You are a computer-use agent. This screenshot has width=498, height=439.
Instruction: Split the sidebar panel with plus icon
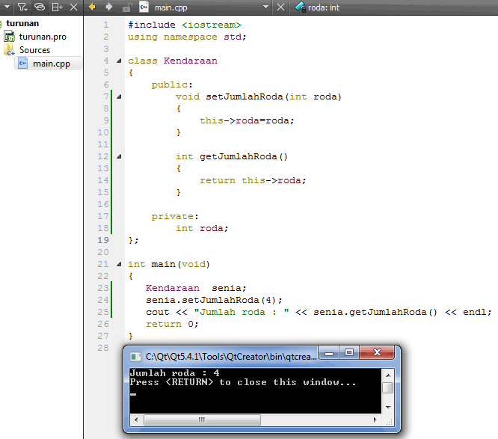pos(57,7)
